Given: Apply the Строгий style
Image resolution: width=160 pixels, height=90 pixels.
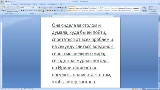Looking at the screenshot, I should point(136,9).
